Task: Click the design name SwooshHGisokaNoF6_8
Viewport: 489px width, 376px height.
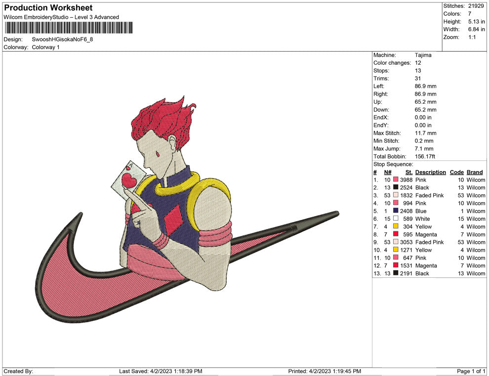Action: [x=62, y=39]
